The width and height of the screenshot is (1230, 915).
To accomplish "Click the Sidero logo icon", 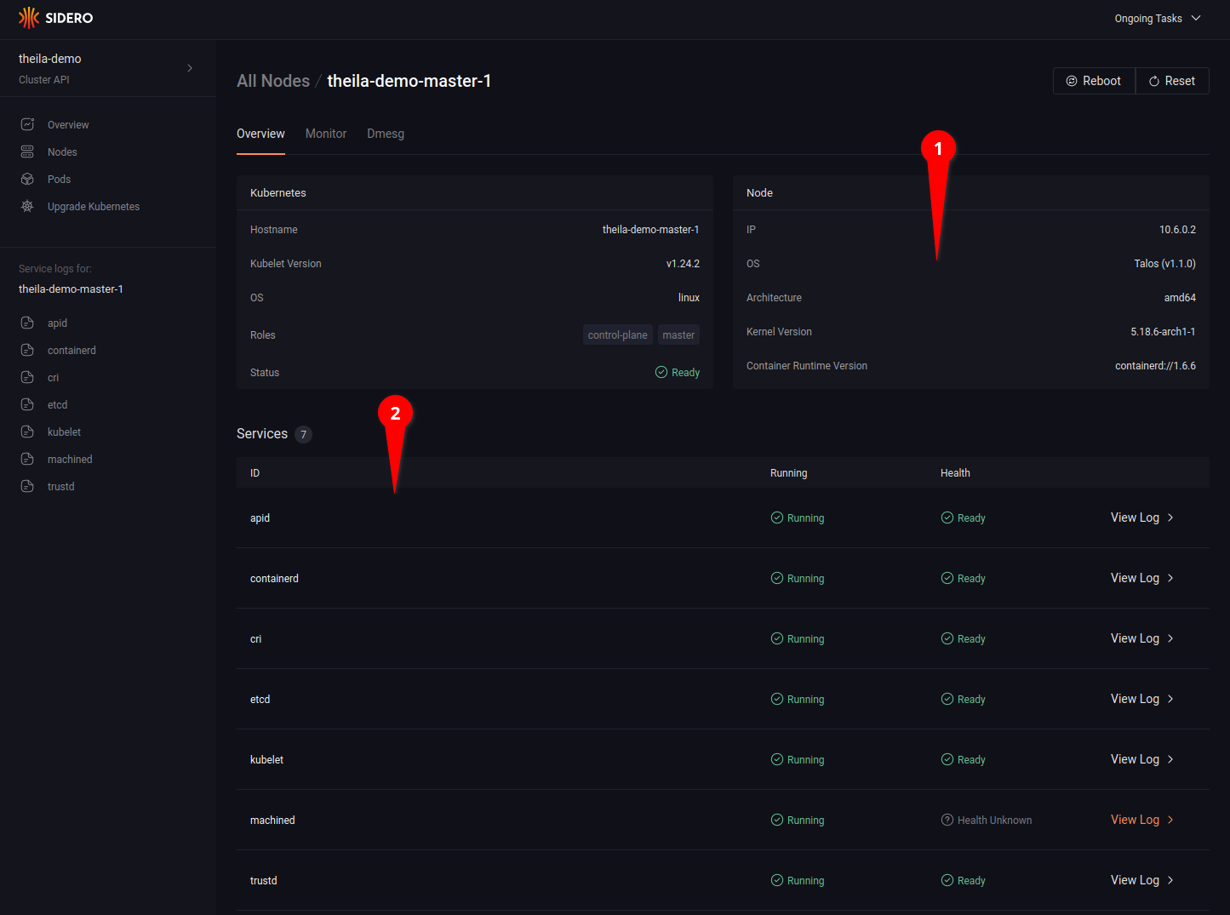I will [29, 18].
